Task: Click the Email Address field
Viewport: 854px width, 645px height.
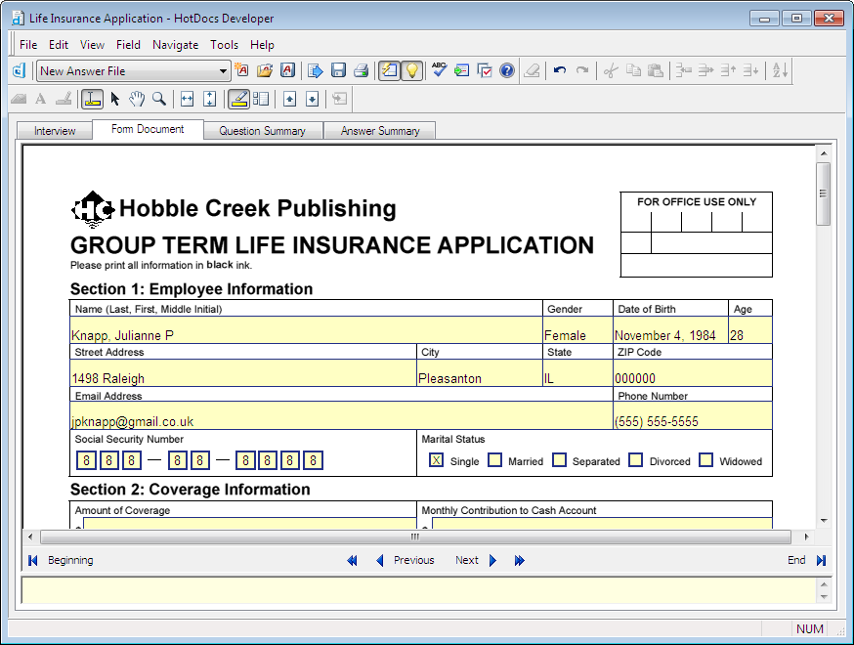Action: click(x=341, y=416)
